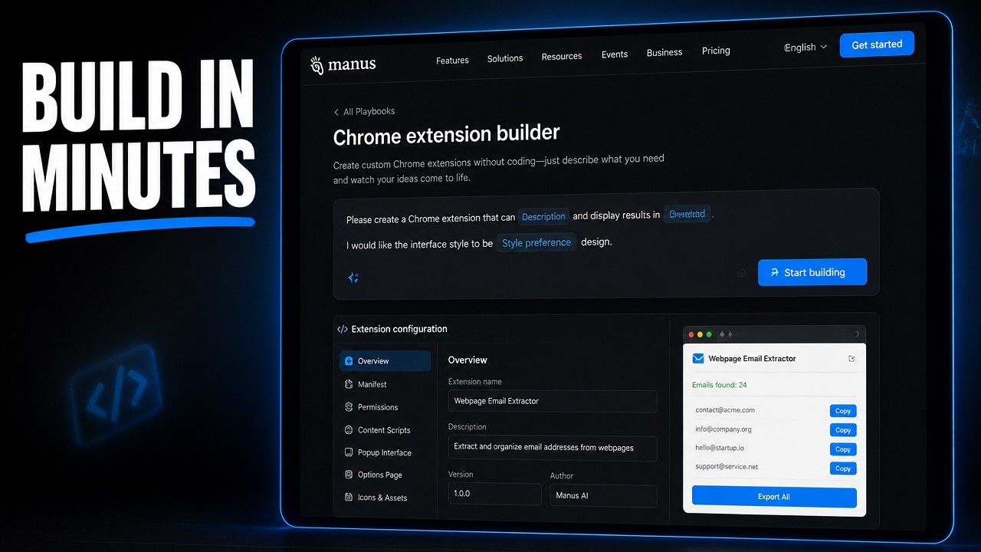981x552 pixels.
Task: Copy the support@service.net email
Action: pos(843,468)
